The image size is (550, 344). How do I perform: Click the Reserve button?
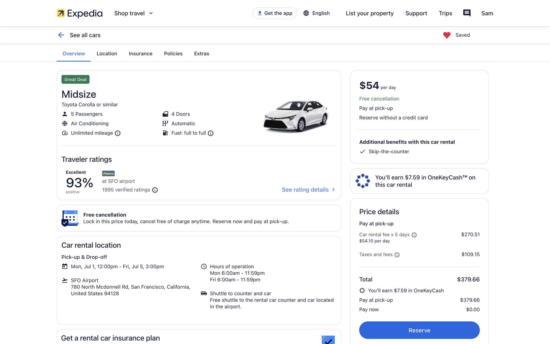click(419, 330)
